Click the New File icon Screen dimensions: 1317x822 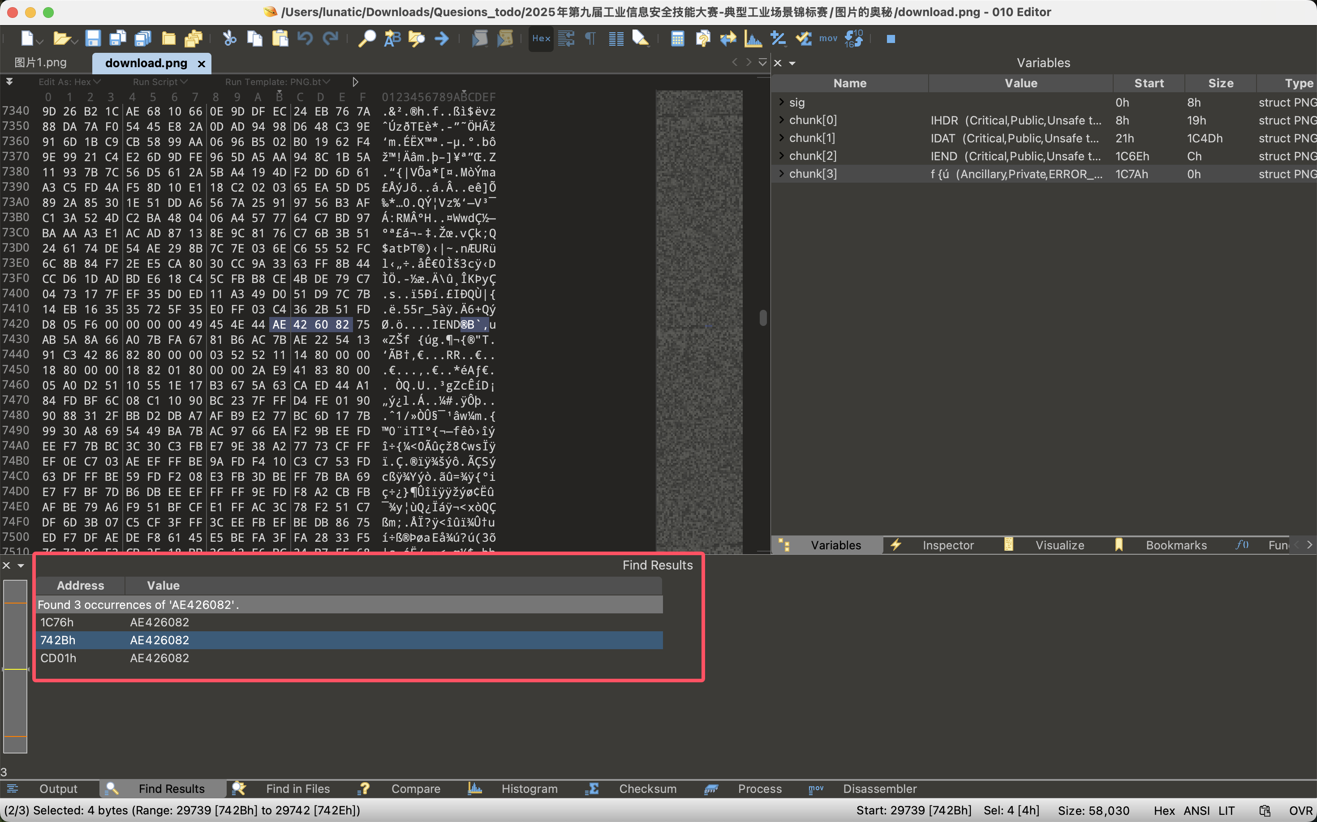(x=27, y=38)
